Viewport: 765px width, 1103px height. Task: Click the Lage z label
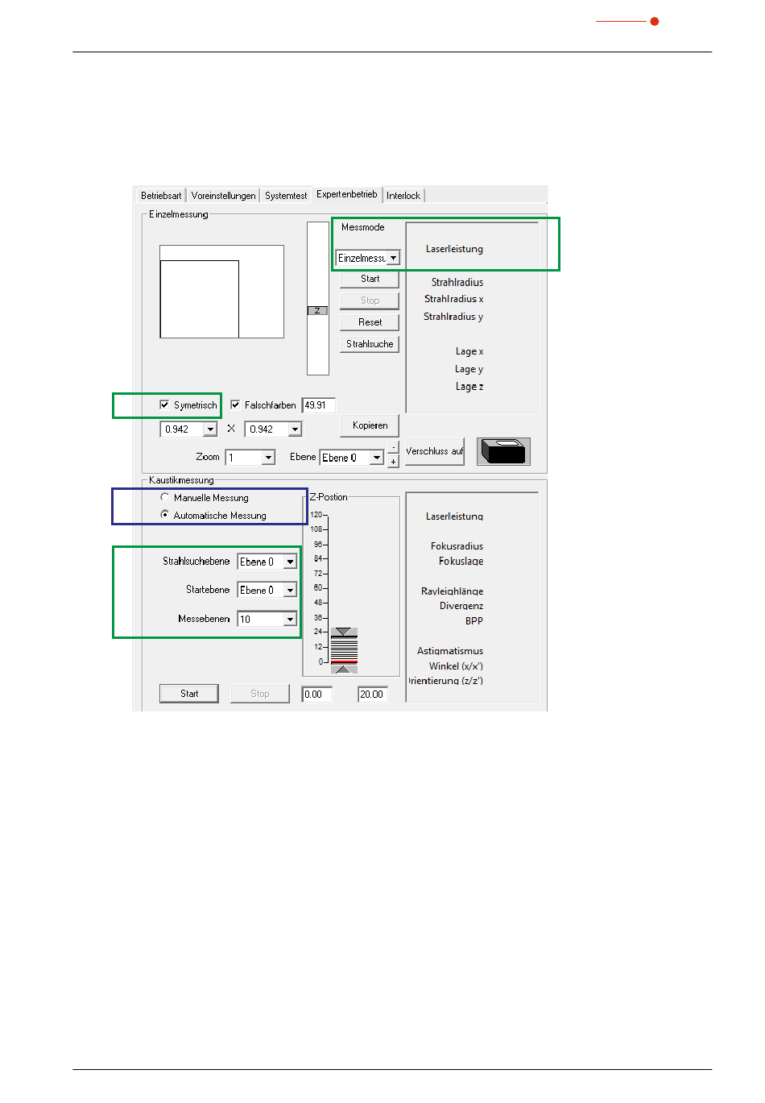click(x=469, y=387)
